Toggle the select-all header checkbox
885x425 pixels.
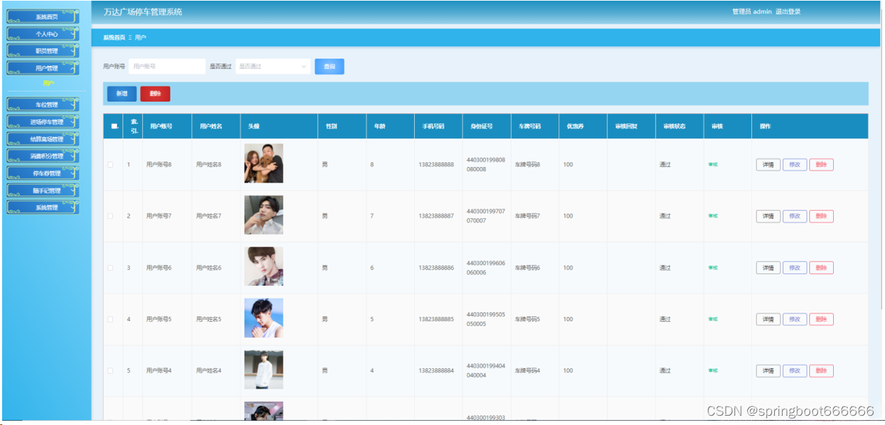tap(114, 127)
